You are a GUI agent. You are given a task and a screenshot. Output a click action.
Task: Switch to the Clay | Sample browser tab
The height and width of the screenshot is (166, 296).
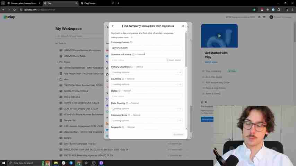tap(97, 3)
